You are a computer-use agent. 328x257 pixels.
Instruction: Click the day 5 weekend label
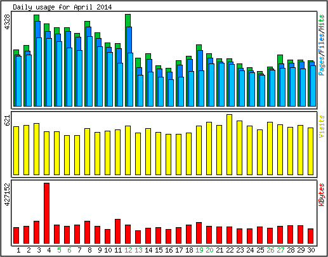(x=59, y=251)
